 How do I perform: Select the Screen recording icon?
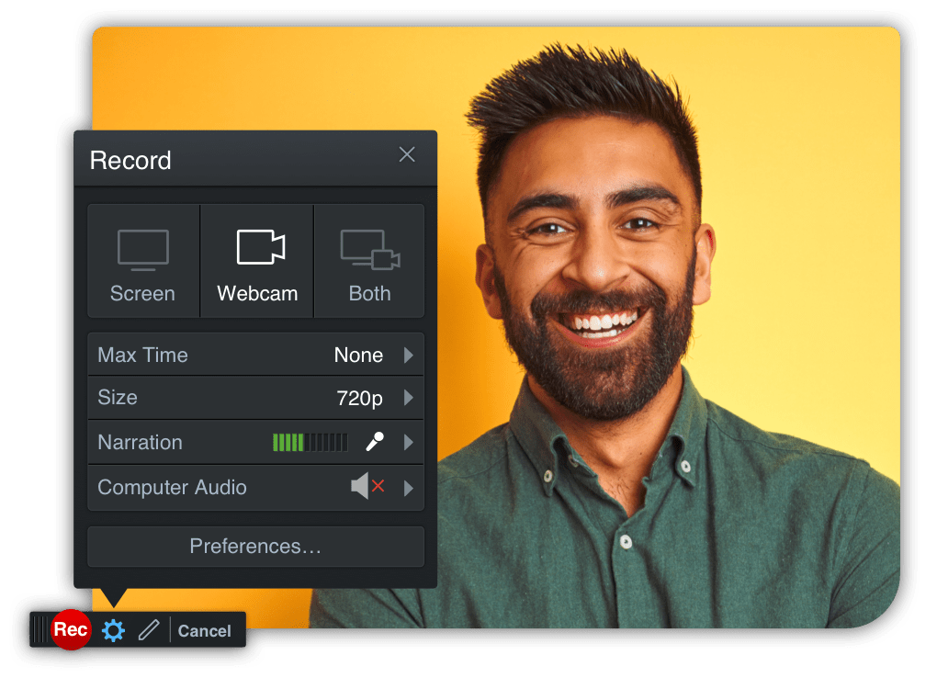click(142, 248)
